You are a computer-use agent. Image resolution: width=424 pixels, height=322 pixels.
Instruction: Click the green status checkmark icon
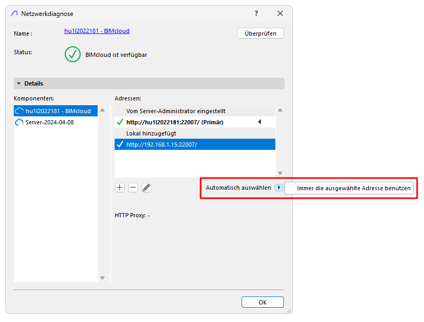point(73,54)
